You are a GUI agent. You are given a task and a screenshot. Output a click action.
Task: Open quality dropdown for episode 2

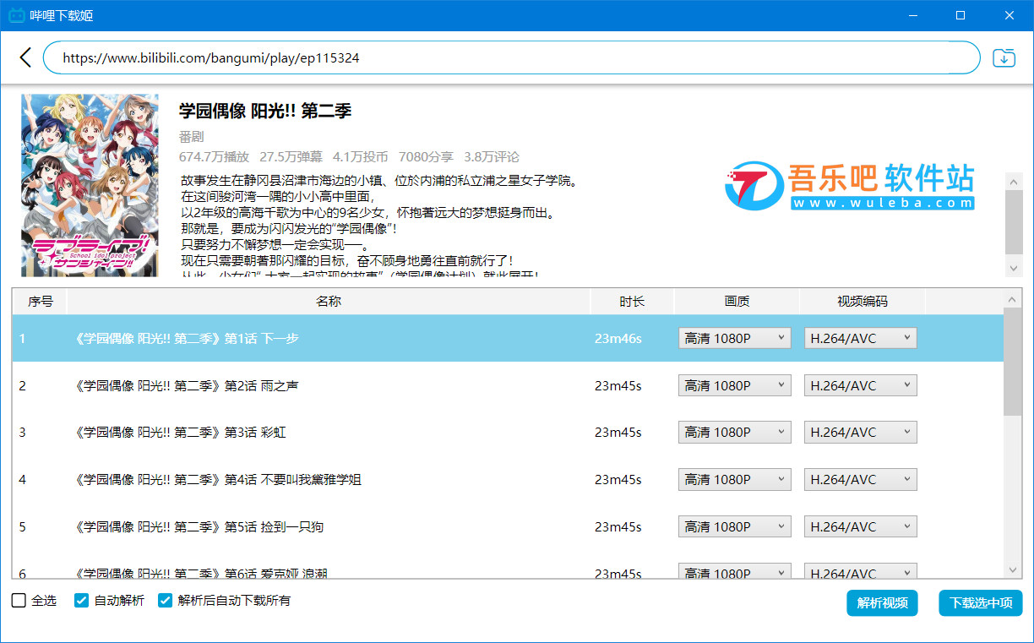pos(735,385)
